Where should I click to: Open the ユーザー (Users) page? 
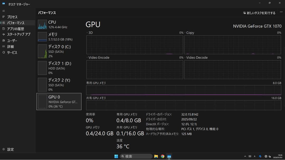tap(13, 41)
